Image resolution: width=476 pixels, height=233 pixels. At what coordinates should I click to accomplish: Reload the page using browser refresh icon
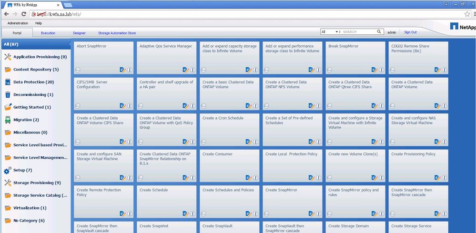(x=24, y=14)
